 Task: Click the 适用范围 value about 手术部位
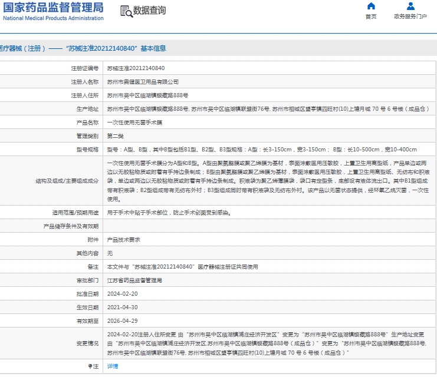point(169,213)
